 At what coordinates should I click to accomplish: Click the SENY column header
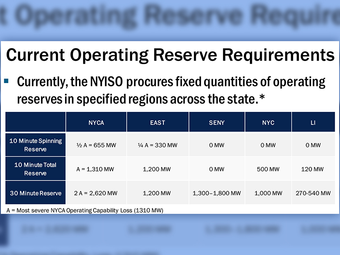tap(217, 123)
